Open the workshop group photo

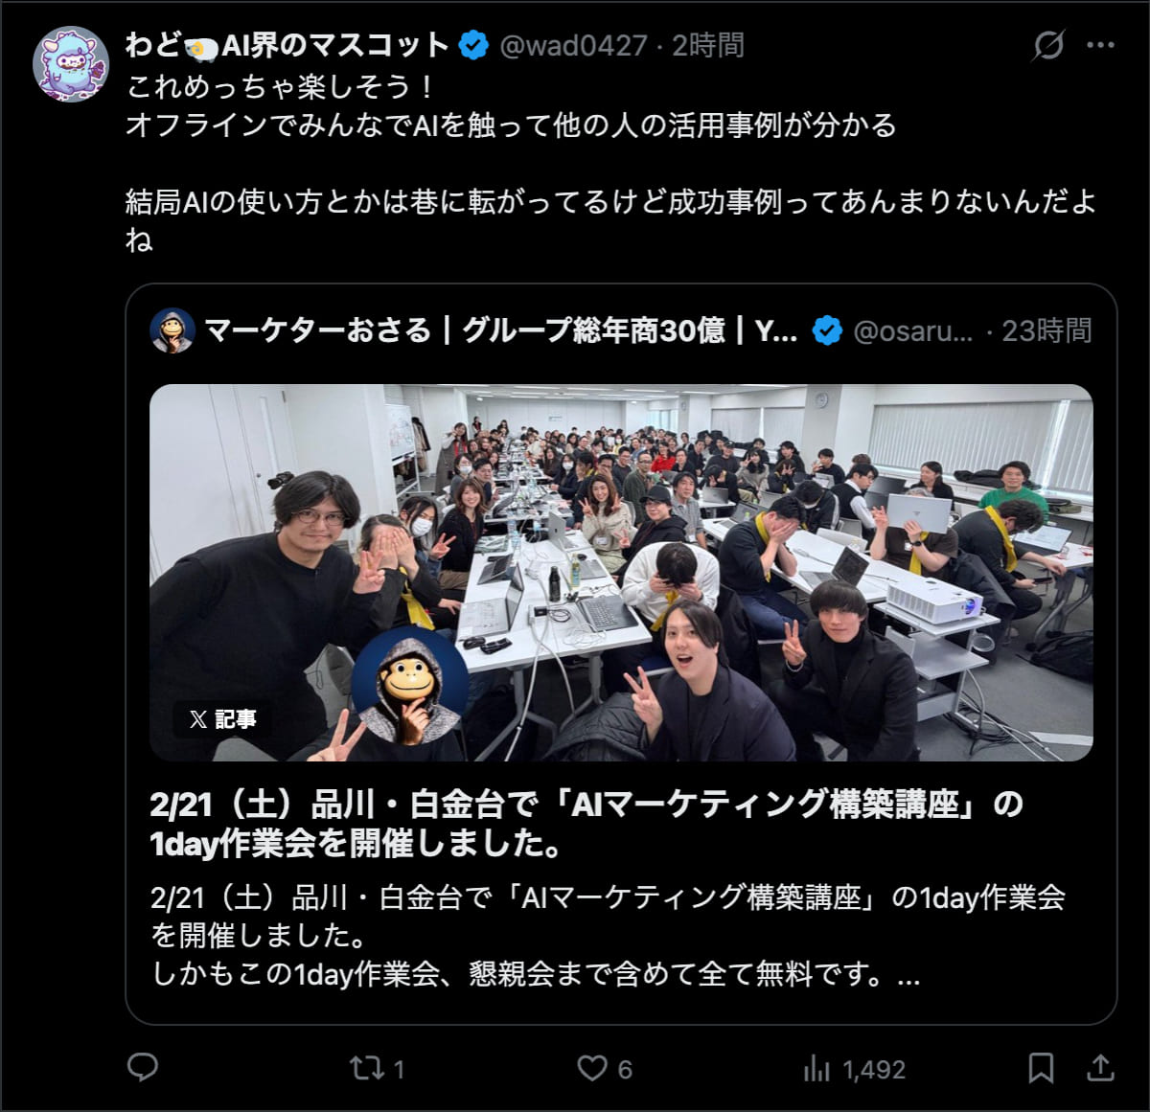[x=621, y=573]
